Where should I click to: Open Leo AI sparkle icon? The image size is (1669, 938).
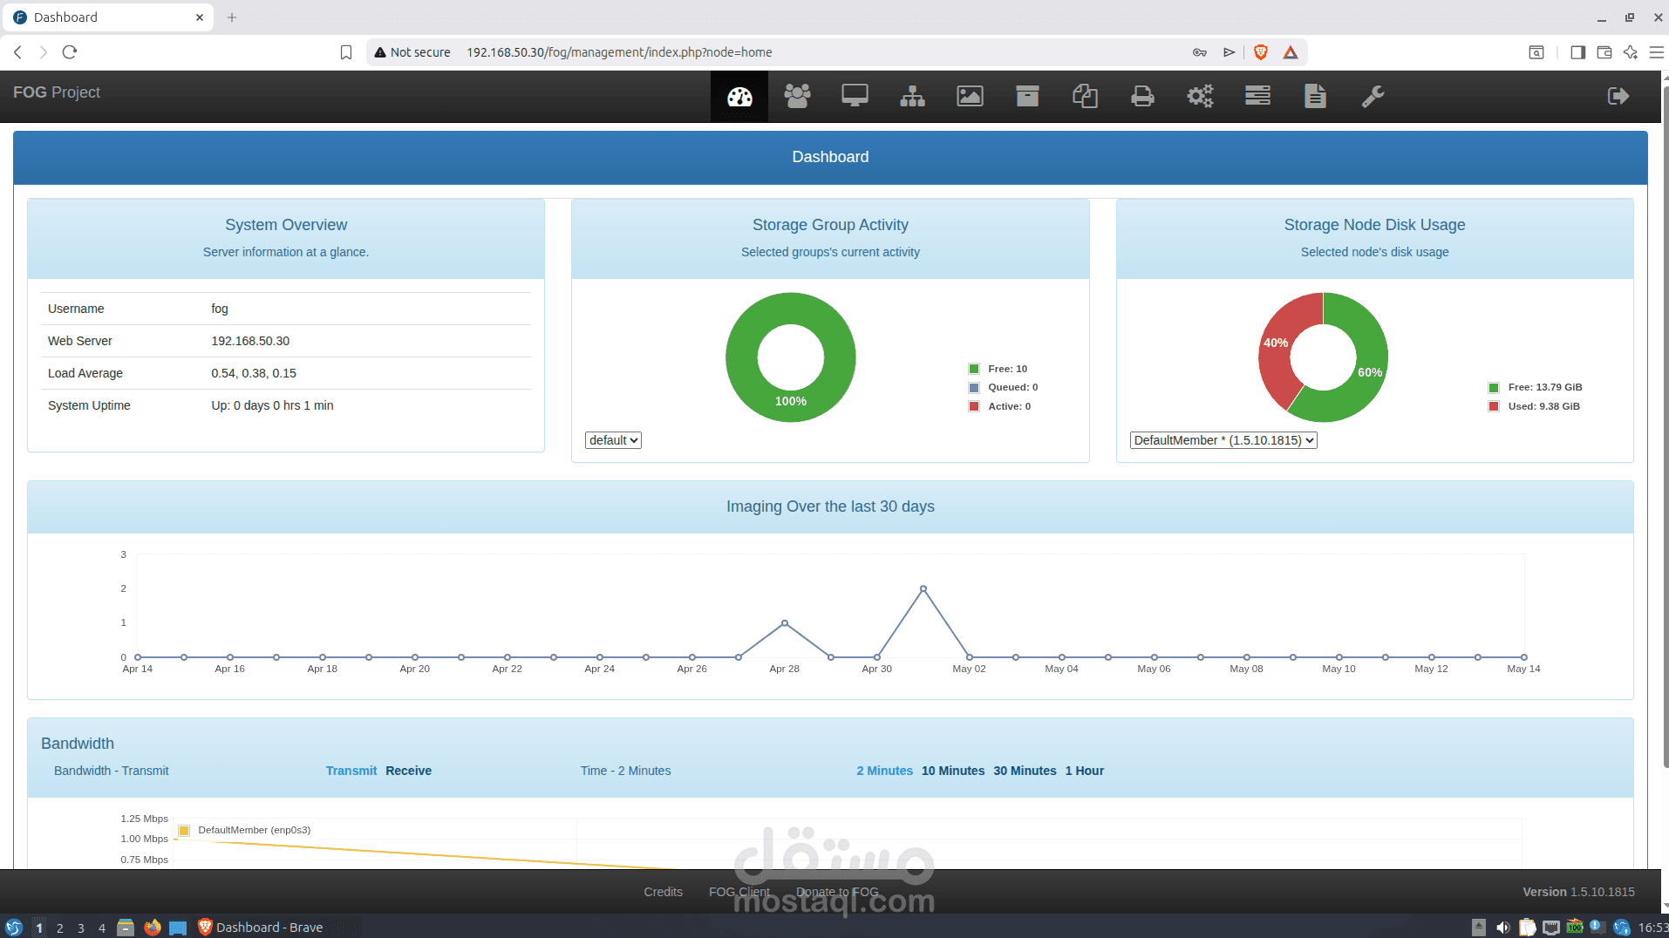click(x=1631, y=52)
